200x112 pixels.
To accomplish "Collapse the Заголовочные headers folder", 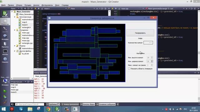I will point(15,17).
